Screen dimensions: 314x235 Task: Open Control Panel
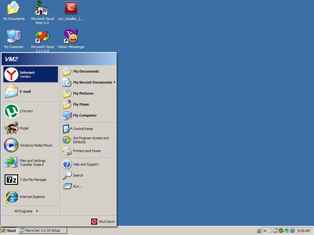click(x=89, y=129)
